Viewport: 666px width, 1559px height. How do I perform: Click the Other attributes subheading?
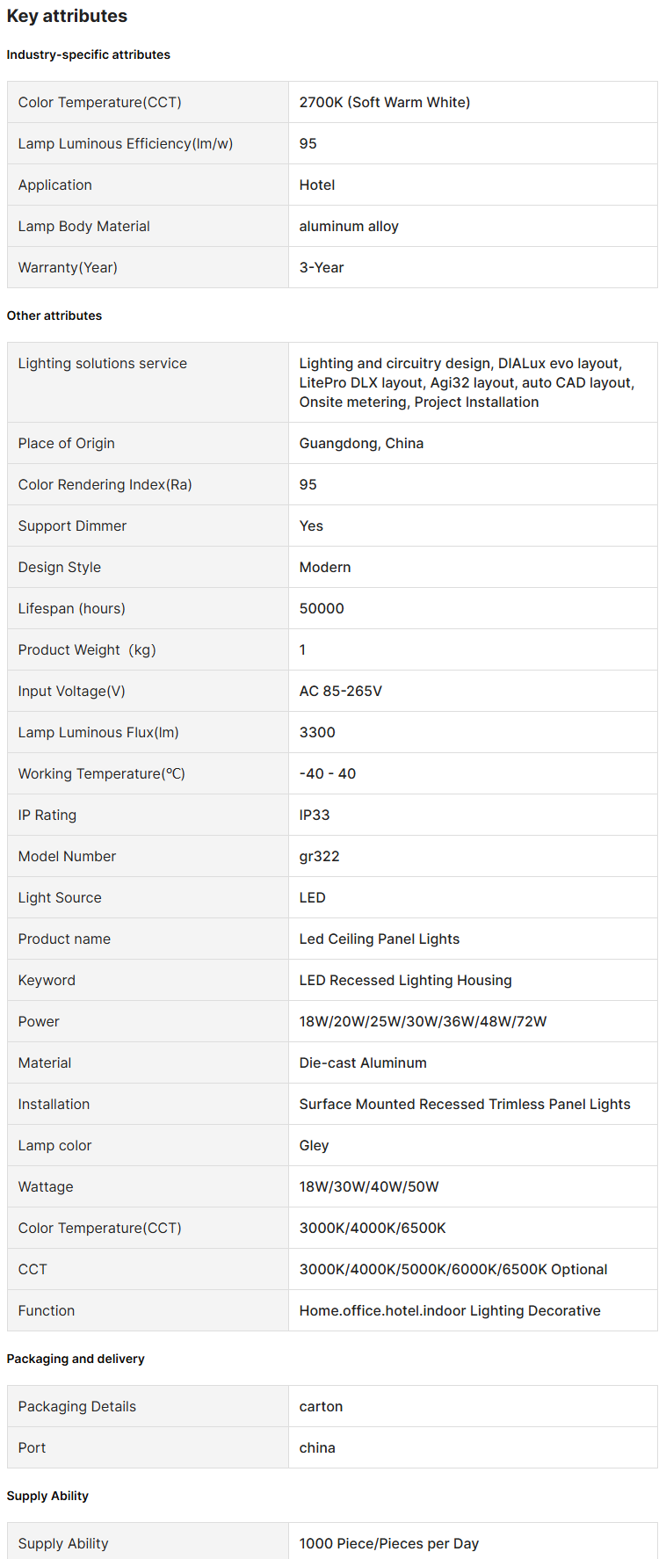click(54, 315)
